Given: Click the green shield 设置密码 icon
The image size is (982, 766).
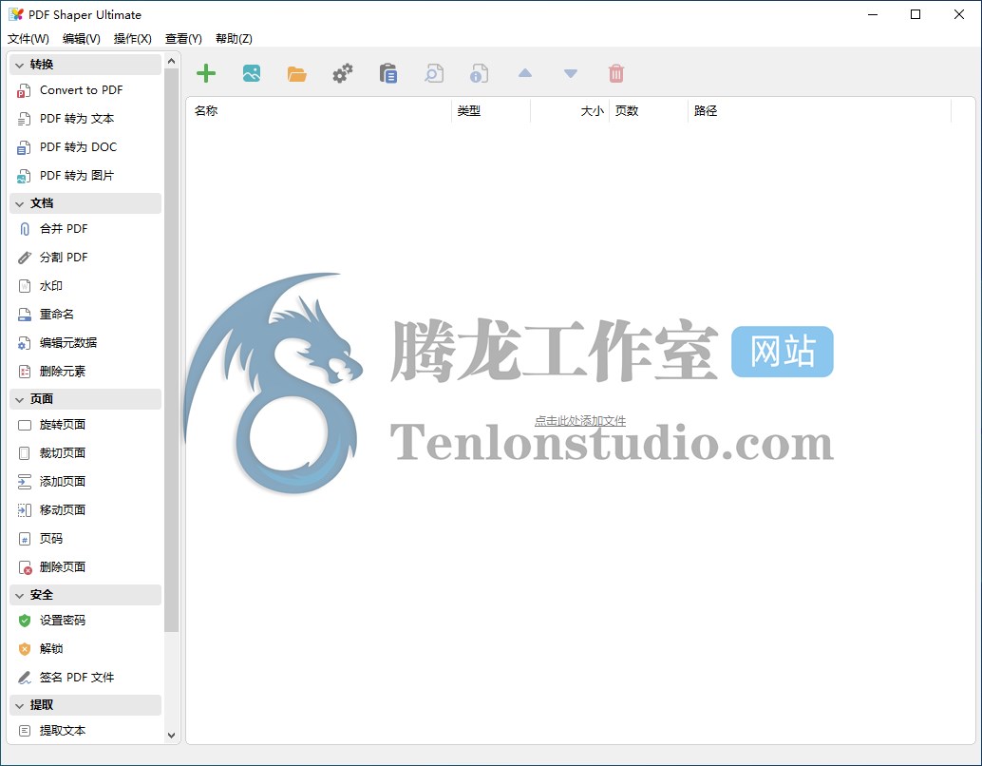Looking at the screenshot, I should 25,621.
